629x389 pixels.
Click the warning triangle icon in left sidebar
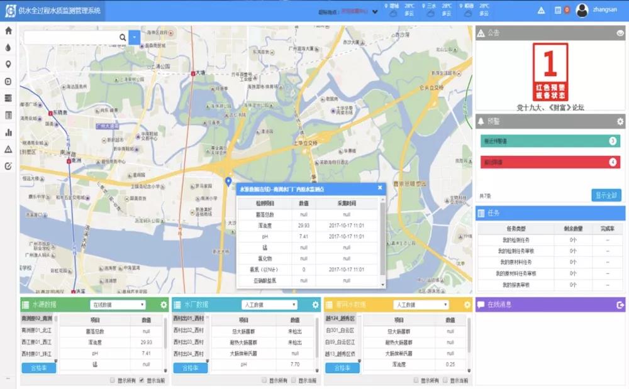tap(8, 149)
